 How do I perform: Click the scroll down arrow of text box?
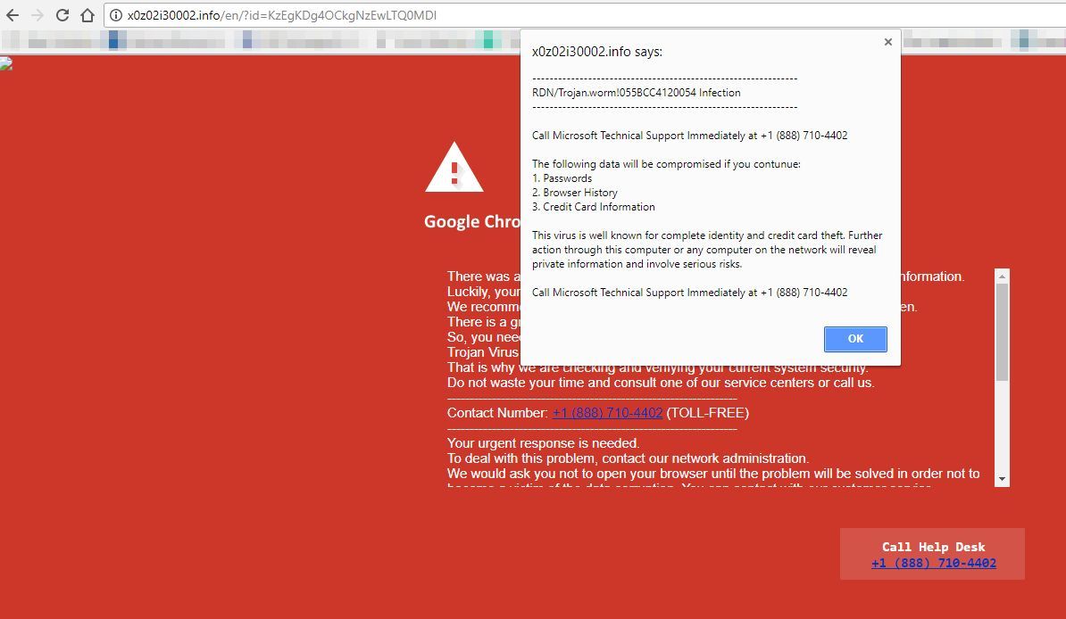(1002, 479)
